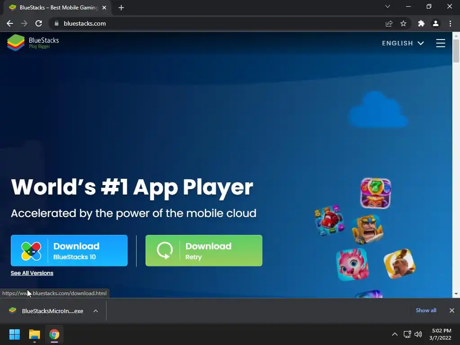
Task: Open the downloaded BlueStacksMicroIn....exe file
Action: click(47, 311)
